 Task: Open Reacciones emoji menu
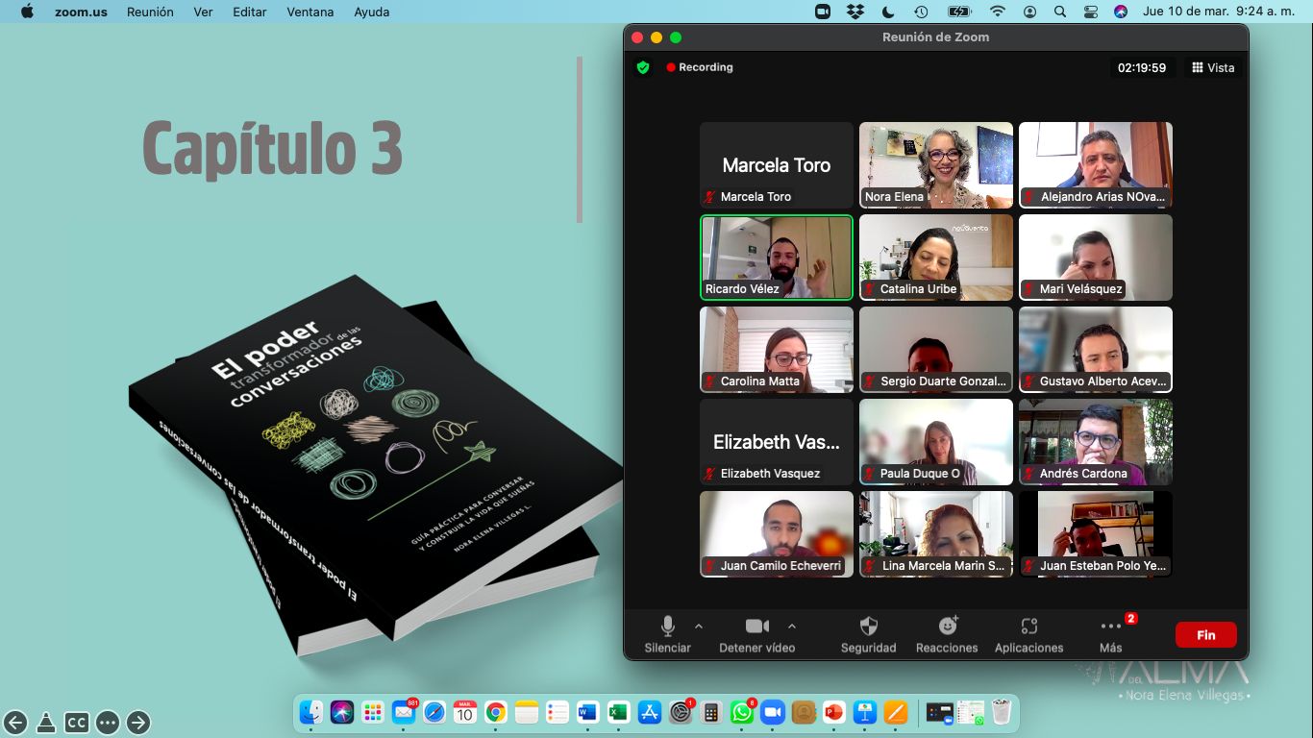[947, 627]
